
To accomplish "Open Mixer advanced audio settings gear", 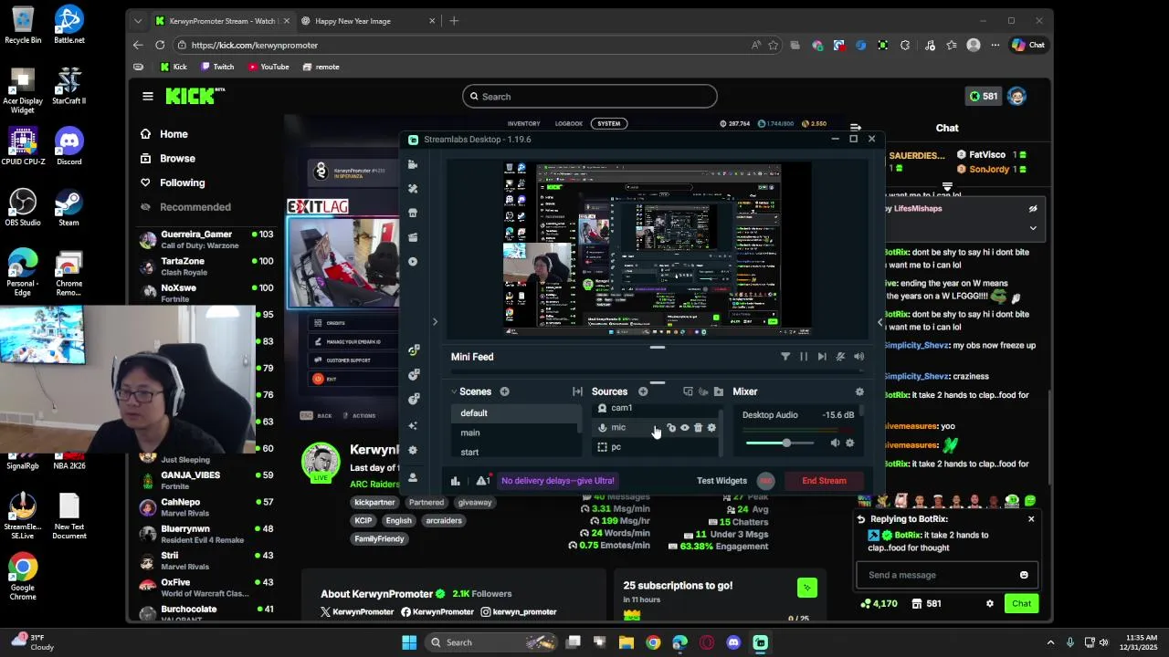I will pos(859,391).
